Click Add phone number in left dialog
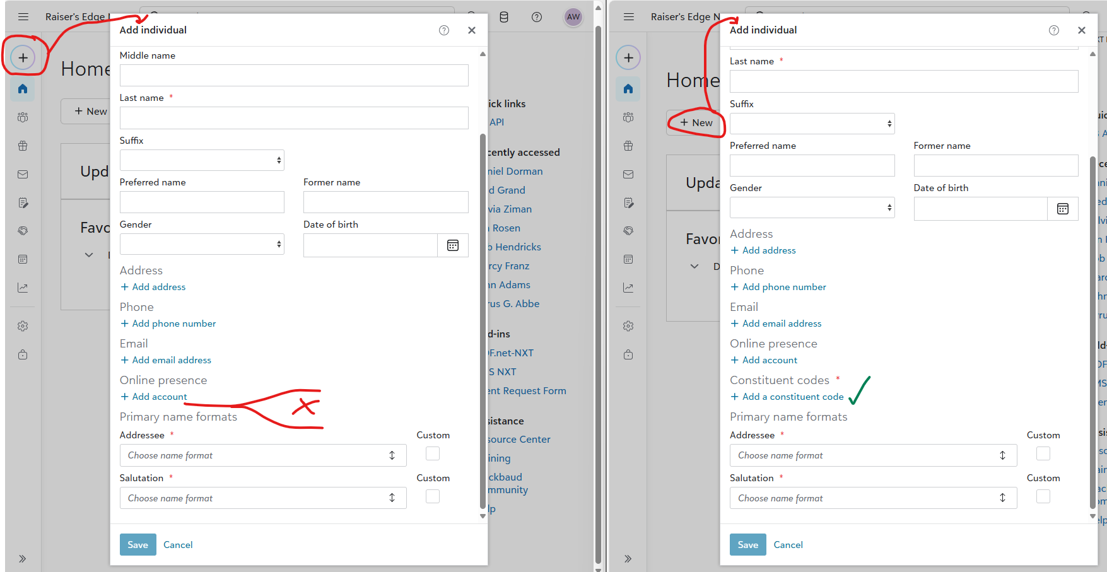Viewport: 1107px width, 572px height. pyautogui.click(x=168, y=324)
